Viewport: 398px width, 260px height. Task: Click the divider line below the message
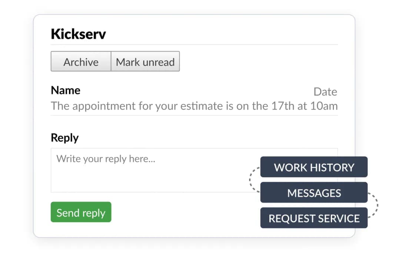pyautogui.click(x=194, y=115)
